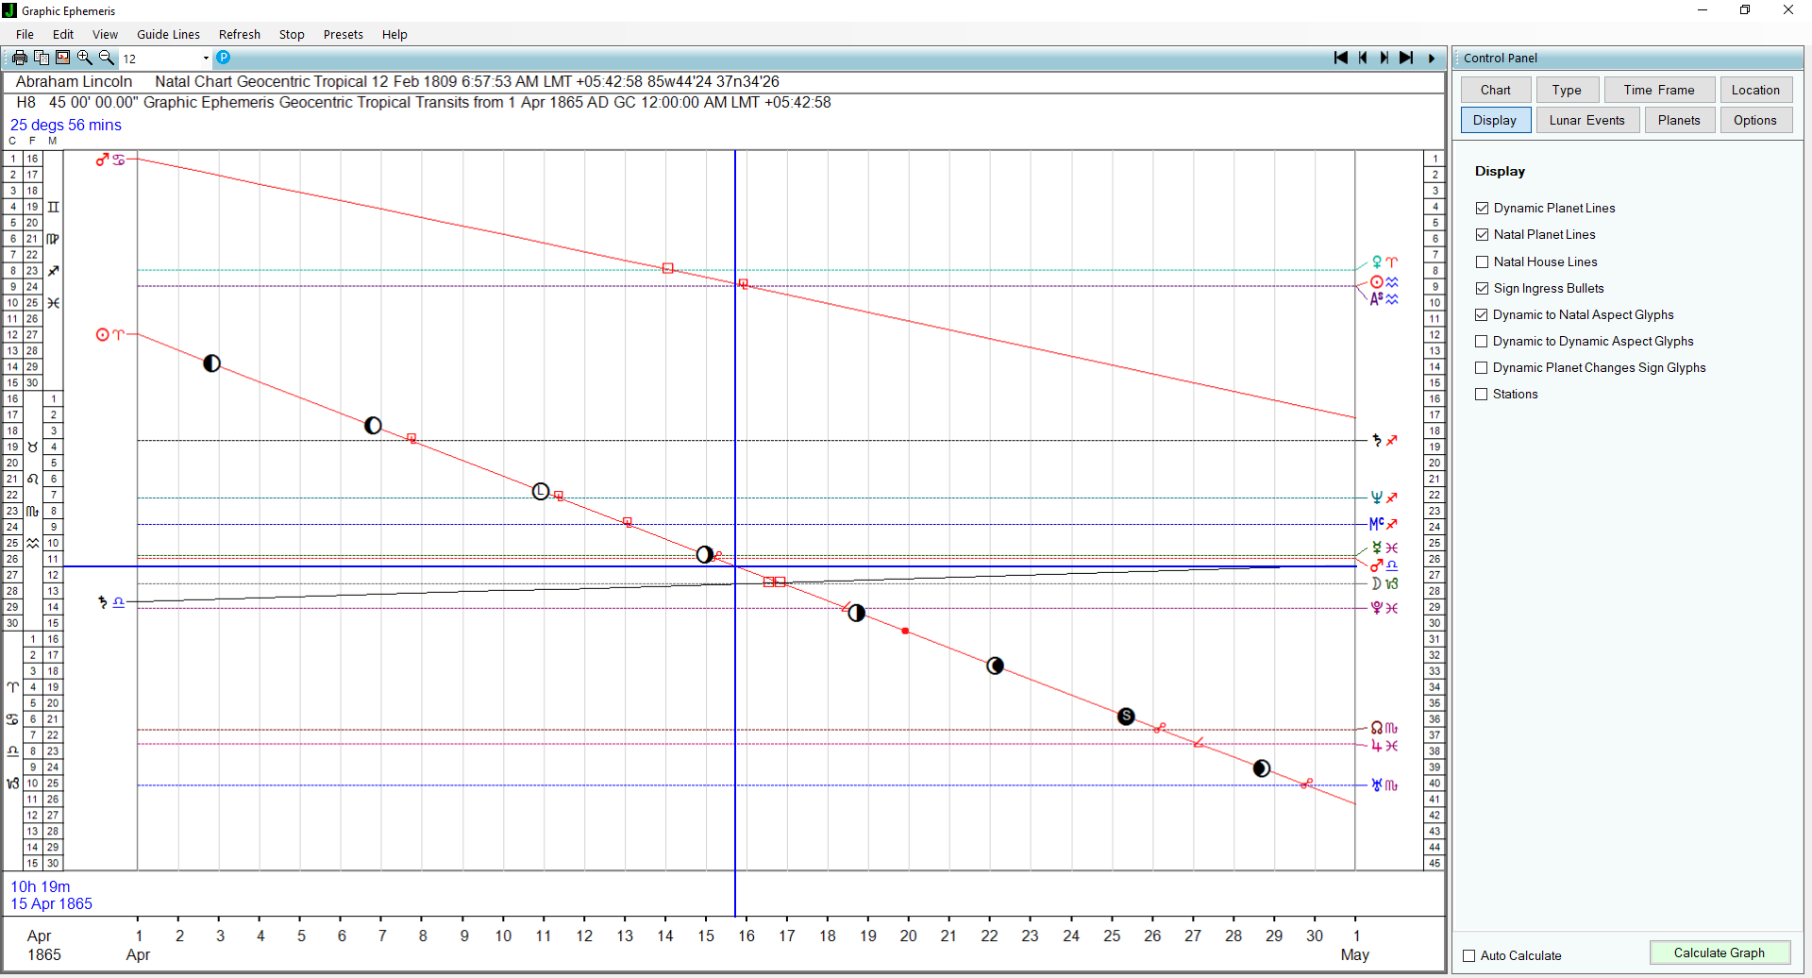Open the File menu

tap(25, 34)
